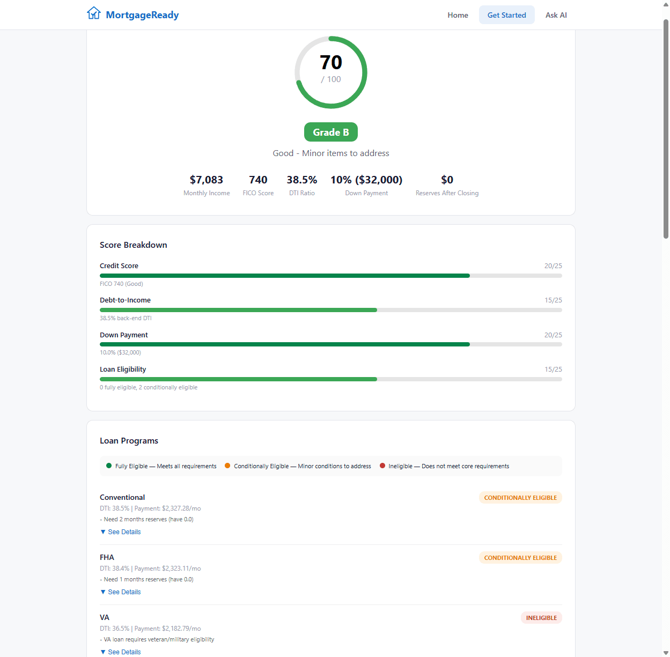Click the orange Conditionally Eligible legend dot
The height and width of the screenshot is (657, 670).
(228, 466)
